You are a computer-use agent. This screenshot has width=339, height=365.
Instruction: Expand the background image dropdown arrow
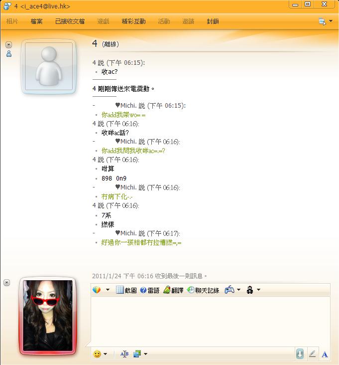point(145,354)
